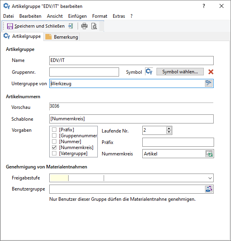Screen dimensions: 231x241
Task: Click the printer icon in toolbar
Action: click(84, 26)
